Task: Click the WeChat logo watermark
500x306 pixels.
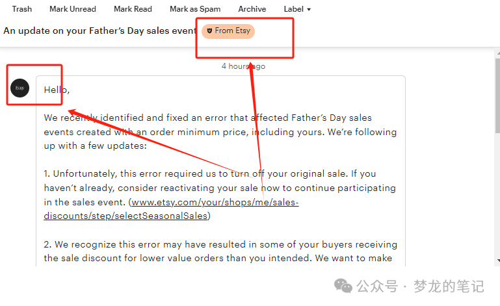Action: point(343,286)
